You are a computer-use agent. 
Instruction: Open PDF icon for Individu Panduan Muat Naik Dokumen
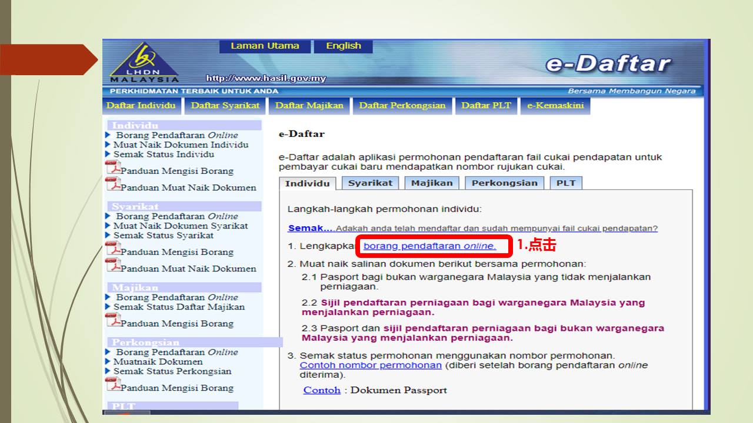click(113, 184)
